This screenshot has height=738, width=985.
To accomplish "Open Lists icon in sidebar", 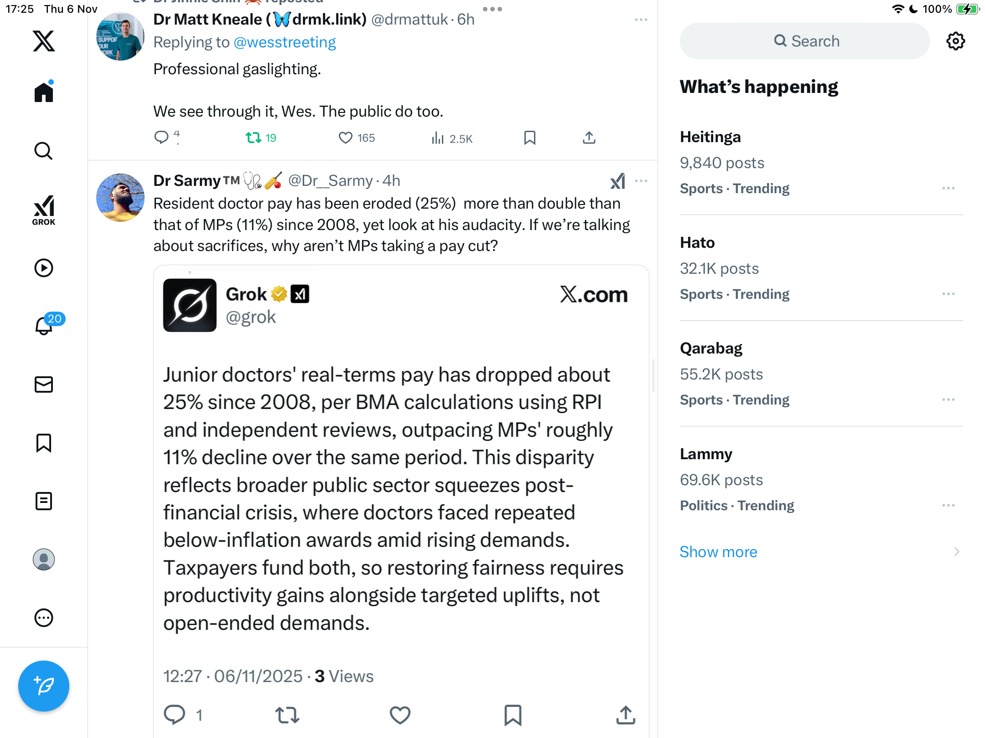I will [x=44, y=501].
